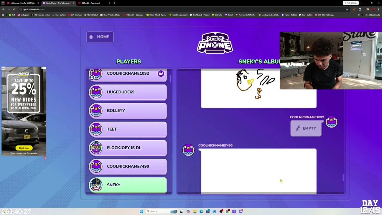Open the apps grid in bookmarks bar

pos(3,15)
